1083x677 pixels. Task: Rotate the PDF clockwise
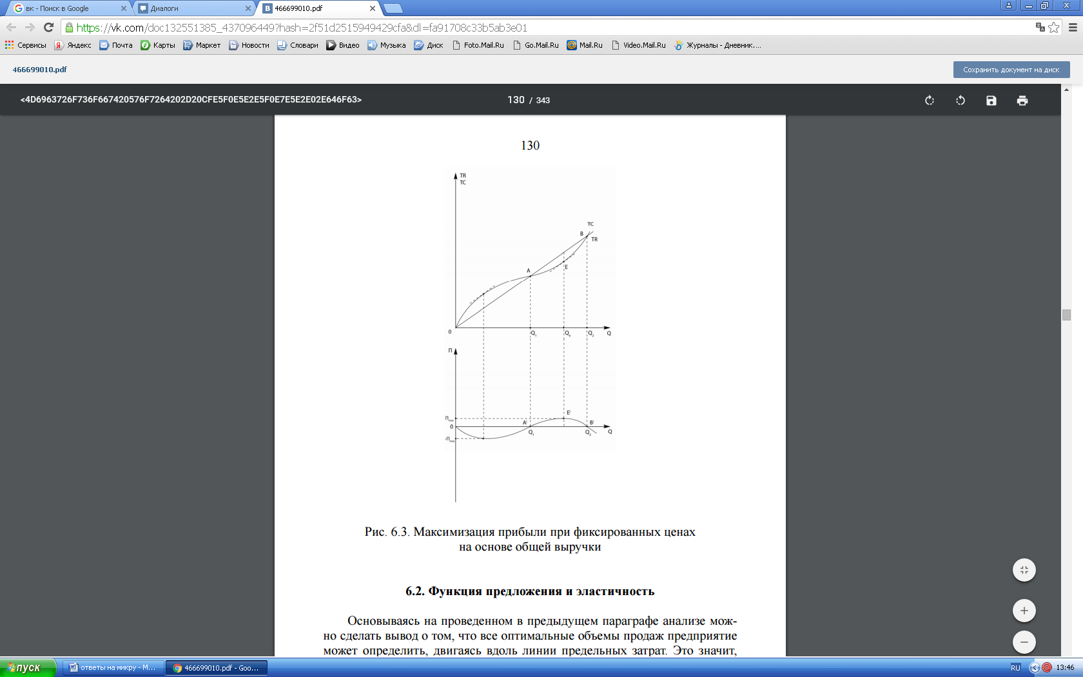pos(930,101)
